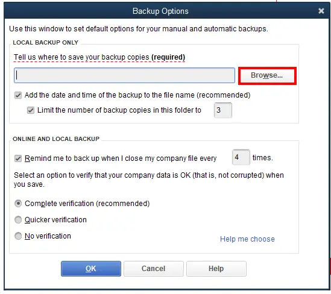Toggle add date and time to file name

[x=18, y=95]
